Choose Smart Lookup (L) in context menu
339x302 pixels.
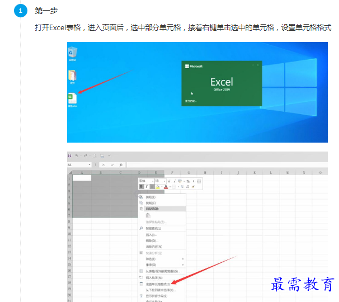pos(162,228)
